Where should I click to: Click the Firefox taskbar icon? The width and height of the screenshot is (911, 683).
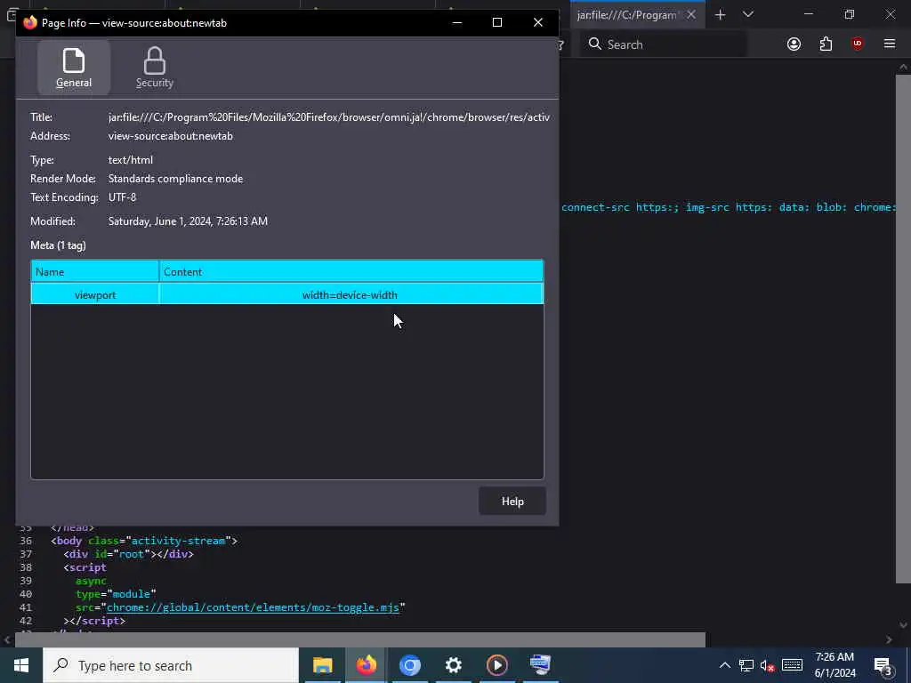pyautogui.click(x=366, y=665)
